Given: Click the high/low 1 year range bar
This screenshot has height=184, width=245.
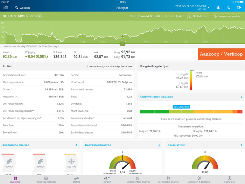Looking at the screenshot, I should tap(191, 80).
